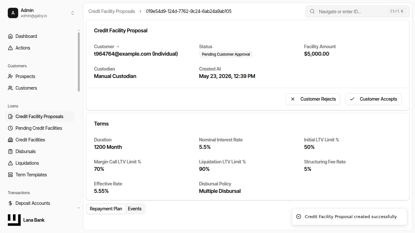
Task: Open Pending Credit Facilities
Action: 40,128
